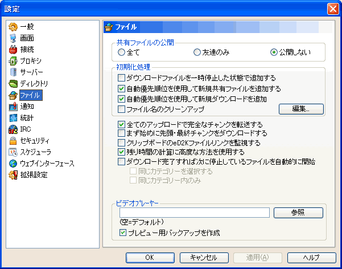Screen dimensions: 342x269
Task: Click the proxy icon beside プロキシ
Action: (13, 61)
